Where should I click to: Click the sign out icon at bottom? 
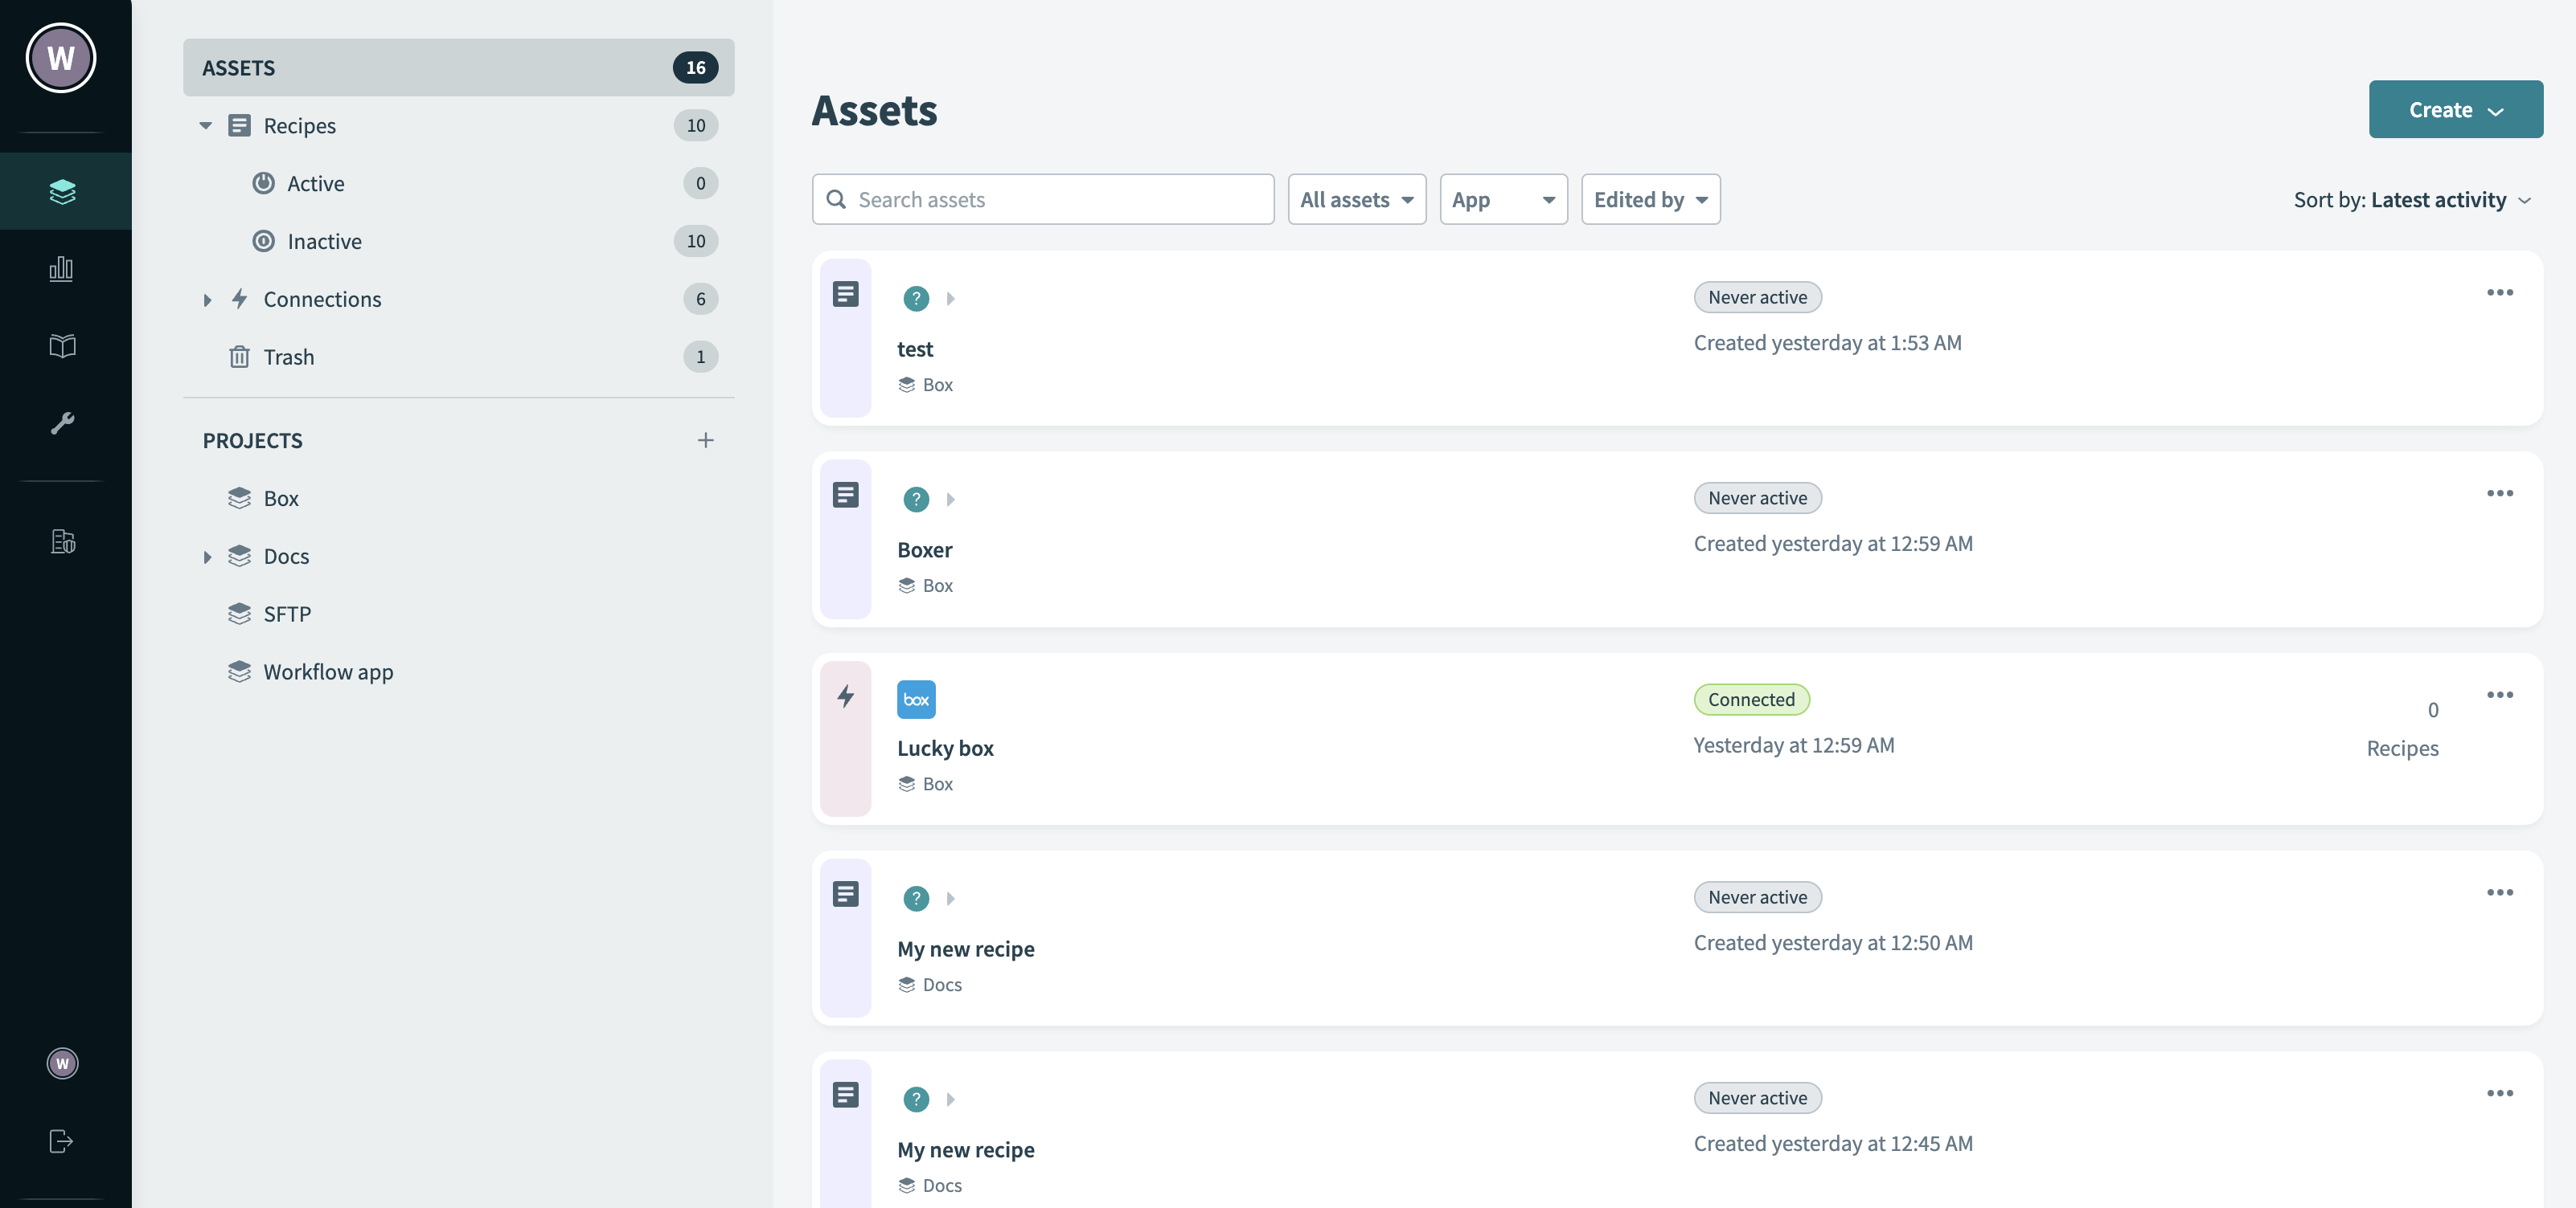tap(61, 1141)
